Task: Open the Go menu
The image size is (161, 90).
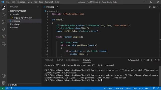Action: click(36, 2)
